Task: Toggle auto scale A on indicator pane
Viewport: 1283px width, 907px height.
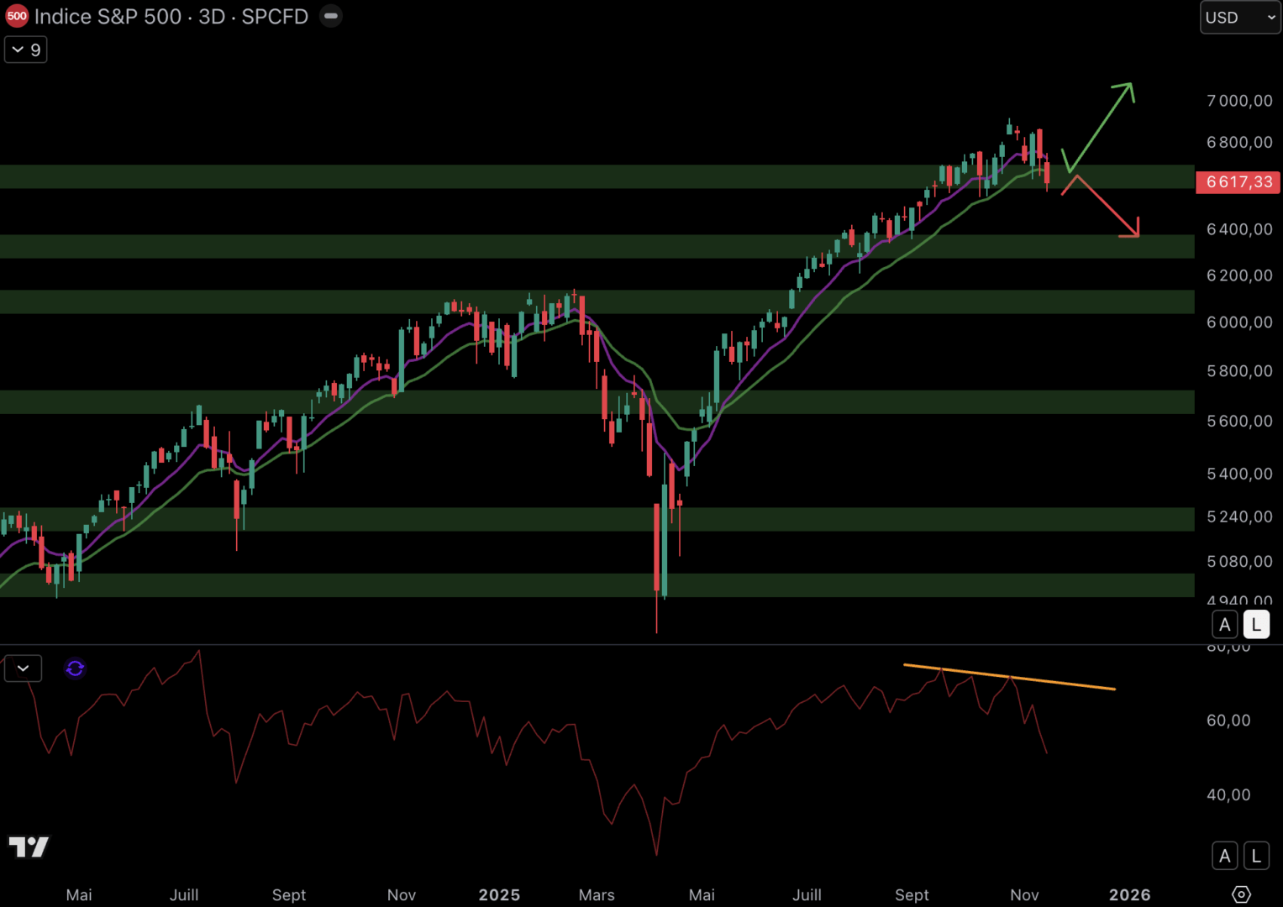Action: 1224,856
